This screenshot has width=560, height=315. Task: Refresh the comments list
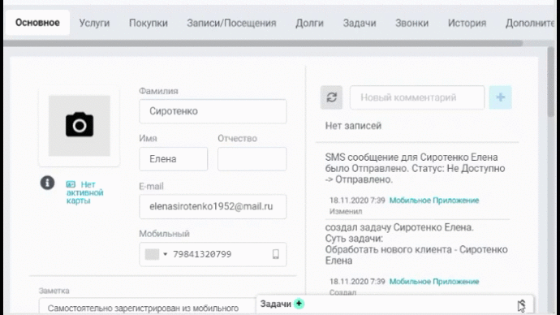331,97
